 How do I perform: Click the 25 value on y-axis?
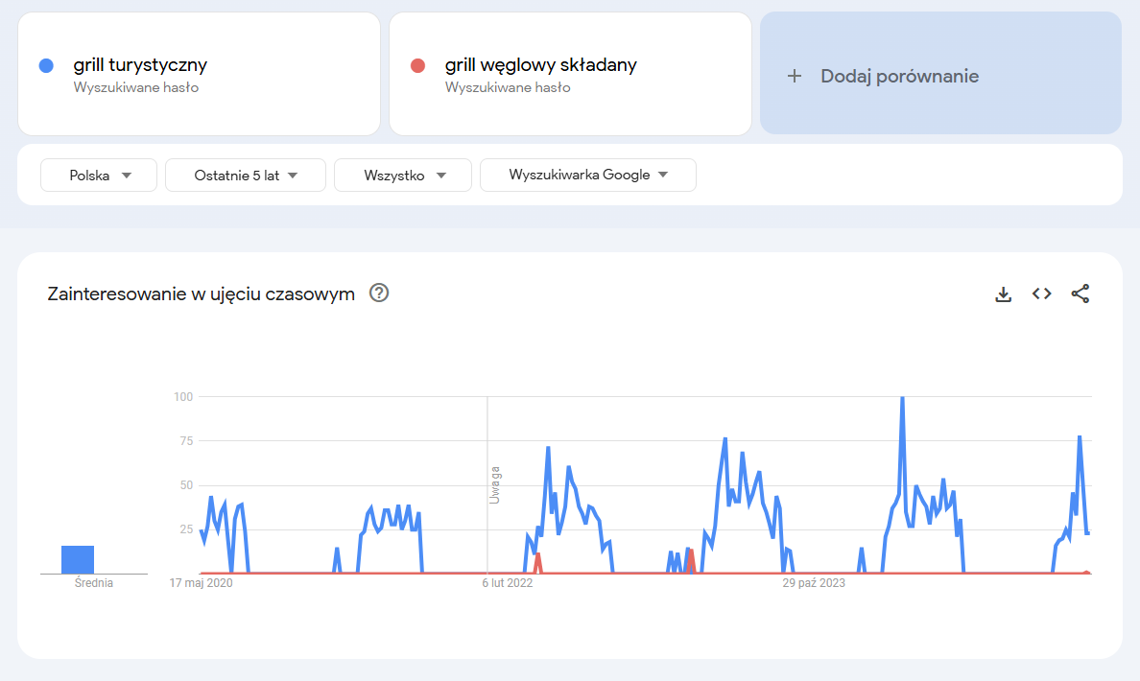(186, 529)
